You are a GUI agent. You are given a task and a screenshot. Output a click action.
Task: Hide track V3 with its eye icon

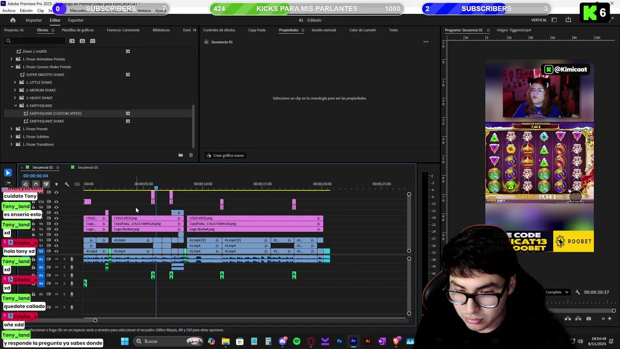click(x=56, y=240)
